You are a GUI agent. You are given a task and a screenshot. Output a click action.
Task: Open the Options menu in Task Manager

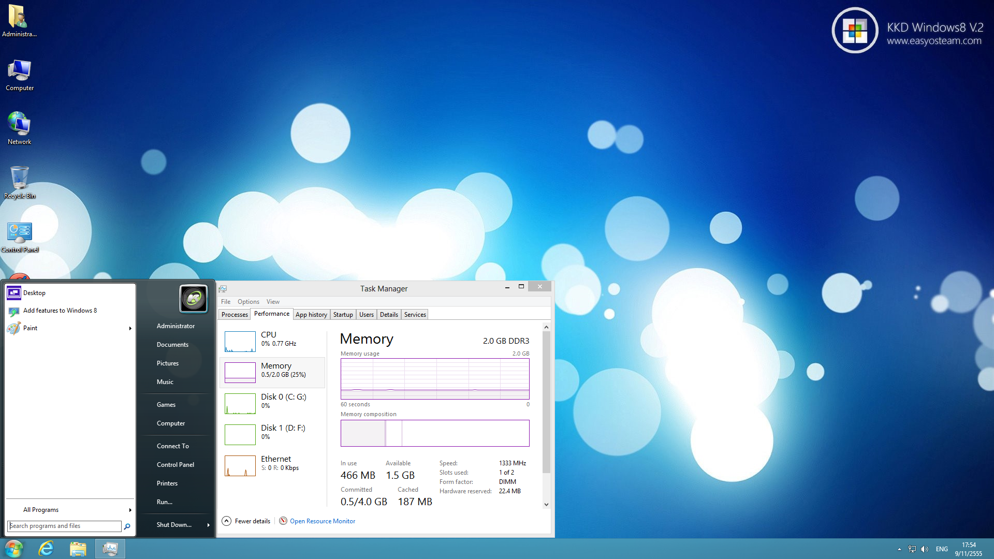(x=248, y=302)
